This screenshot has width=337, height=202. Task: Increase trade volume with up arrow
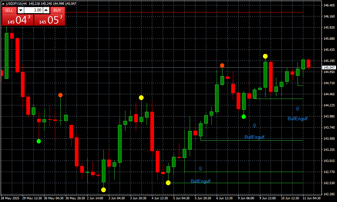(x=46, y=10)
